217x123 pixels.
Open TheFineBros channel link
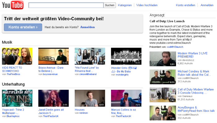point(13,74)
